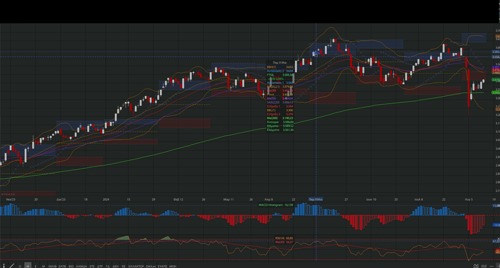Image resolution: width=500 pixels, height=268 pixels.
Task: Click the info 'i' icon in bottom toolbar
Action: [4, 266]
